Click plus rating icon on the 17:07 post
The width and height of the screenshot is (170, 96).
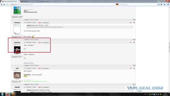(x=134, y=68)
